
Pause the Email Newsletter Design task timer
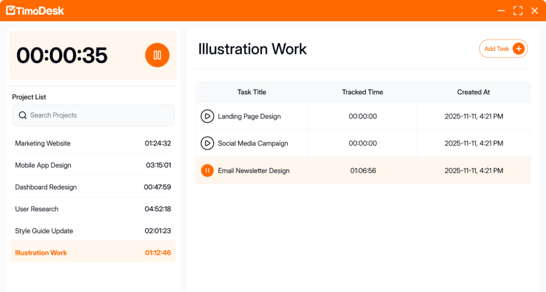[207, 170]
